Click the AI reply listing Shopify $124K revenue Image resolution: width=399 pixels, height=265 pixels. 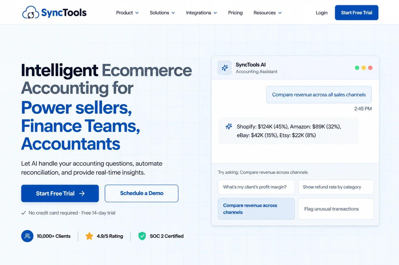(x=288, y=131)
